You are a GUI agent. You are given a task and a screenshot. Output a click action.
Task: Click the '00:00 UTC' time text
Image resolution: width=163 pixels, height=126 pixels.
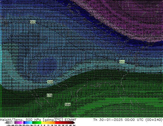tap(134, 120)
